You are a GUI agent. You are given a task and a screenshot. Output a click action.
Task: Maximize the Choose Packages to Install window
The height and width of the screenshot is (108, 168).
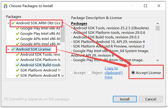click(x=145, y=6)
